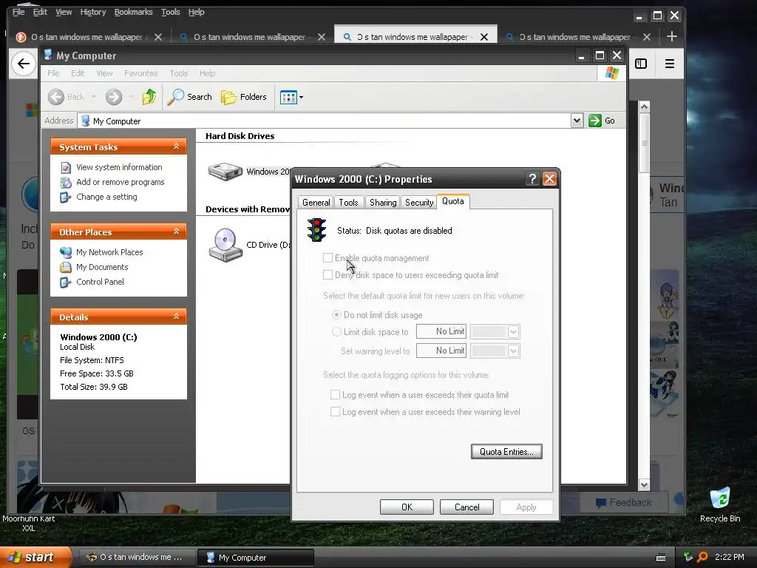
Task: Click the warning level No Limit field
Action: coord(441,351)
